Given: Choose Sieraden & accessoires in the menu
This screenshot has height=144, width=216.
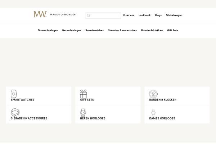Looking at the screenshot, I should coord(122,31).
